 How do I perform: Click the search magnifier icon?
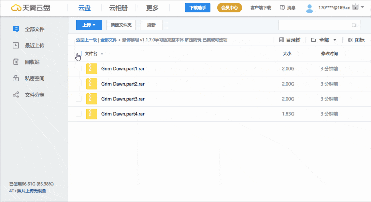coord(354,25)
